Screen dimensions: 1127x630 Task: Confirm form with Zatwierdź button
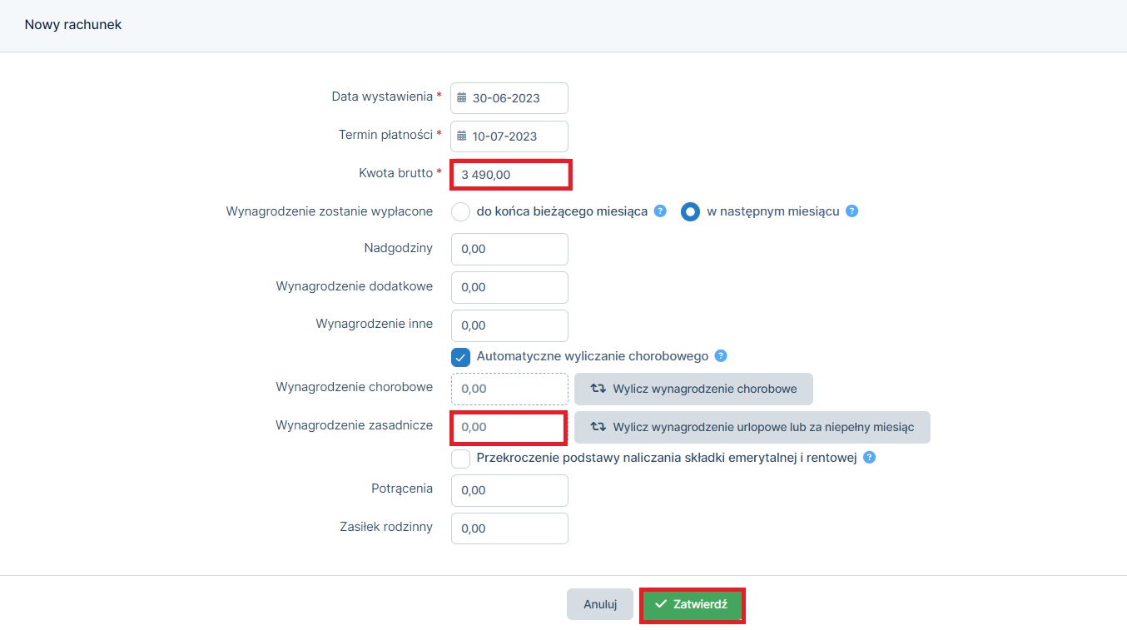point(692,604)
